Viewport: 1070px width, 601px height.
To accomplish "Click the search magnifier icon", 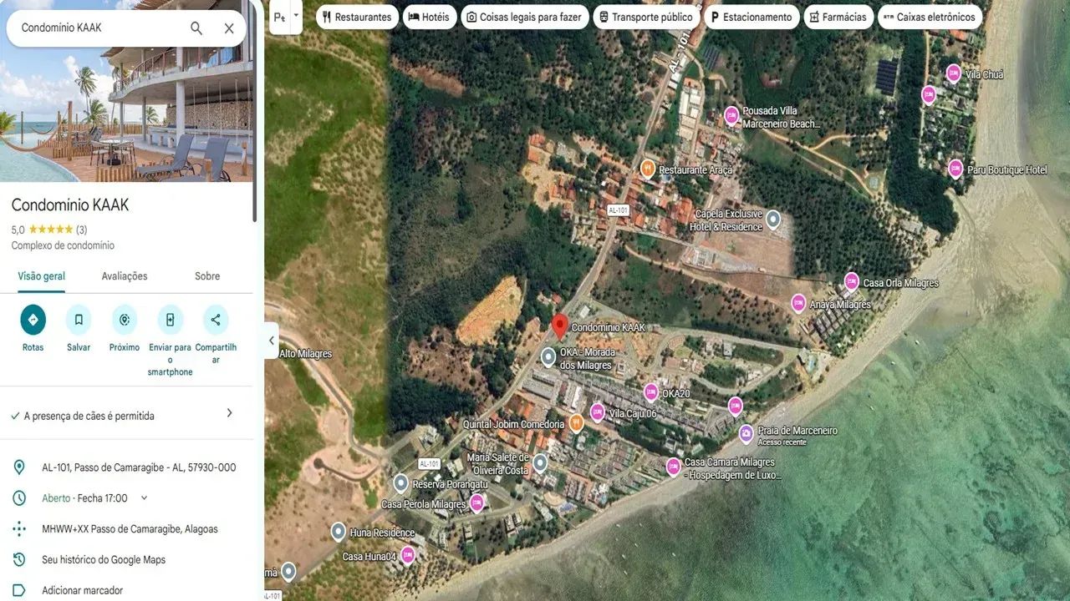I will point(196,28).
